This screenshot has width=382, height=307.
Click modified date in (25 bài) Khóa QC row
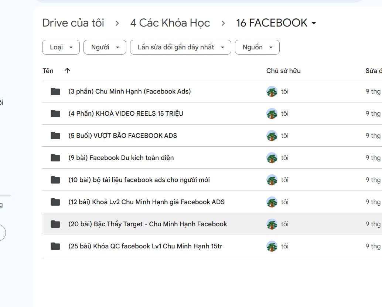[374, 246]
